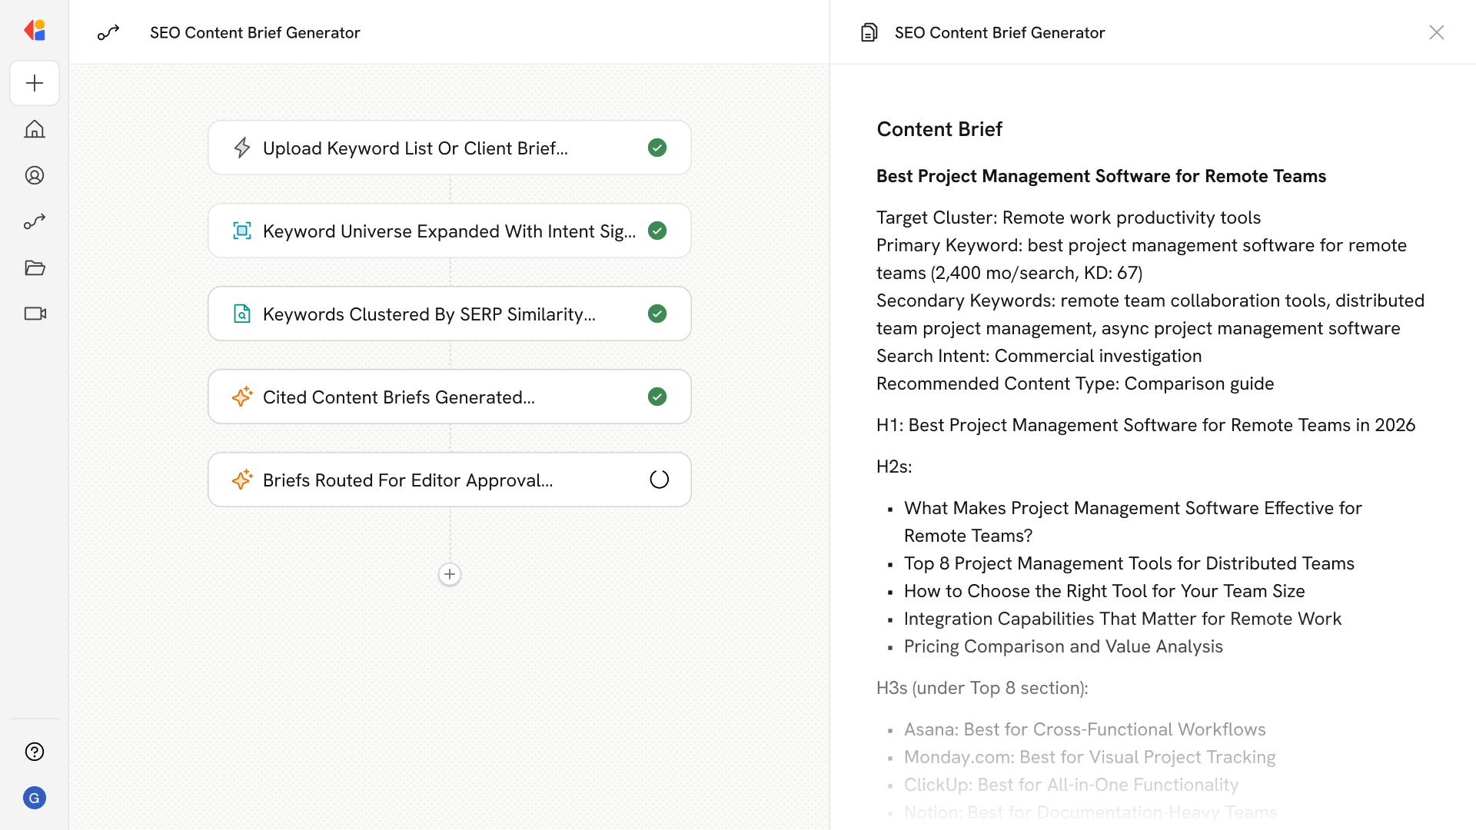Open the profile user icon in sidebar

click(35, 175)
